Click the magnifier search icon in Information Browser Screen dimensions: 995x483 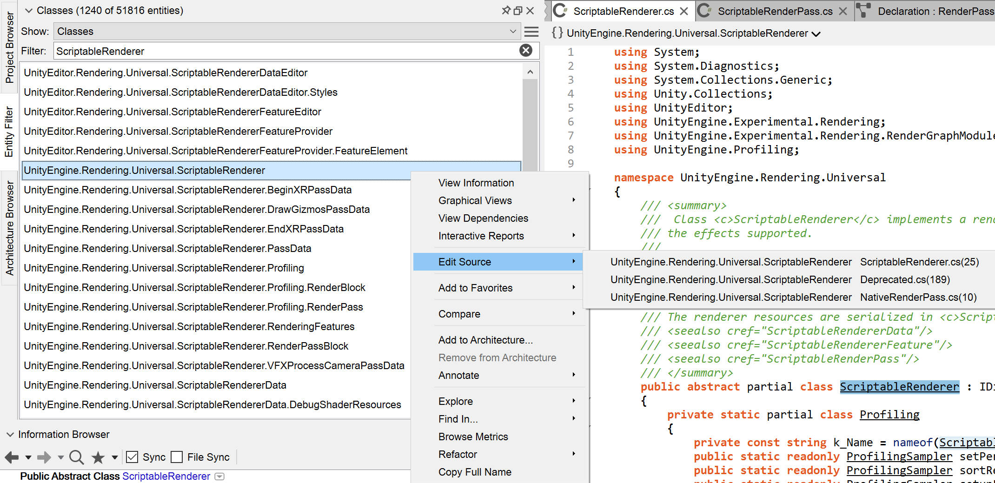76,457
